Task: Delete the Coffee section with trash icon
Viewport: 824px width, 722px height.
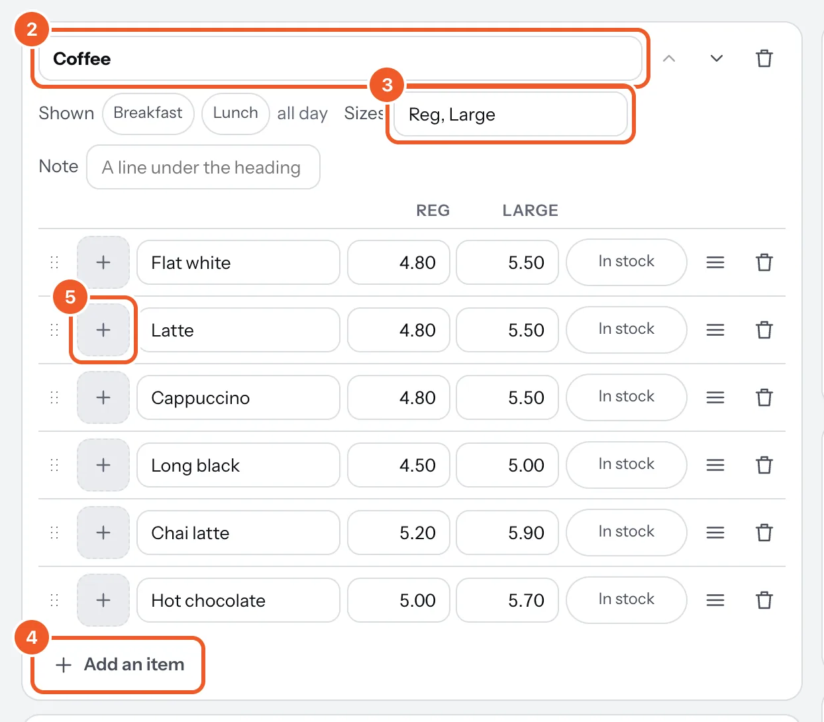Action: click(764, 58)
